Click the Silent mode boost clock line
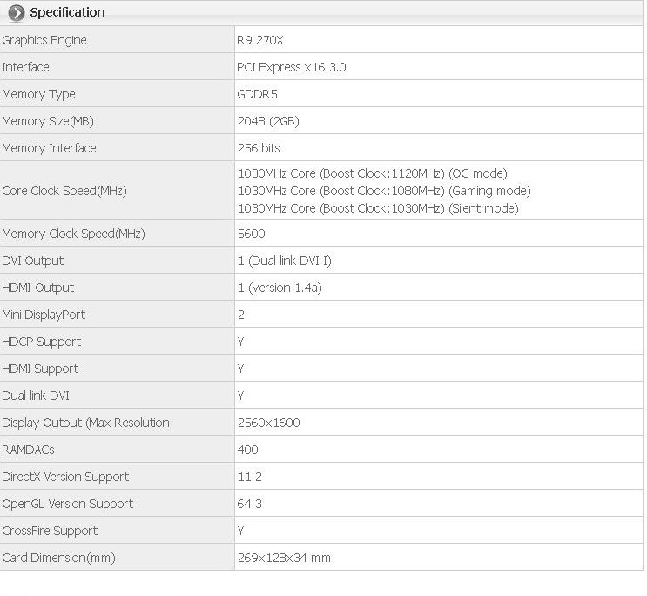The image size is (647, 596). [378, 208]
